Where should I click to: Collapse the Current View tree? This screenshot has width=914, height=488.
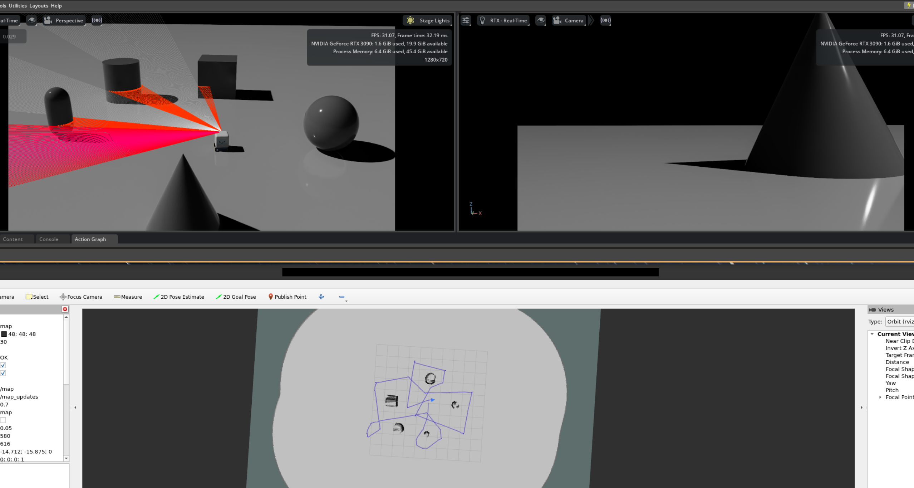point(872,334)
